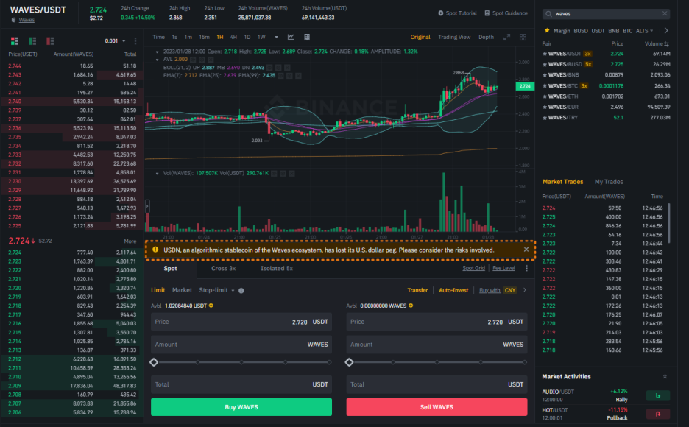
Task: Show sell-orders-only order book view
Action: [50, 40]
